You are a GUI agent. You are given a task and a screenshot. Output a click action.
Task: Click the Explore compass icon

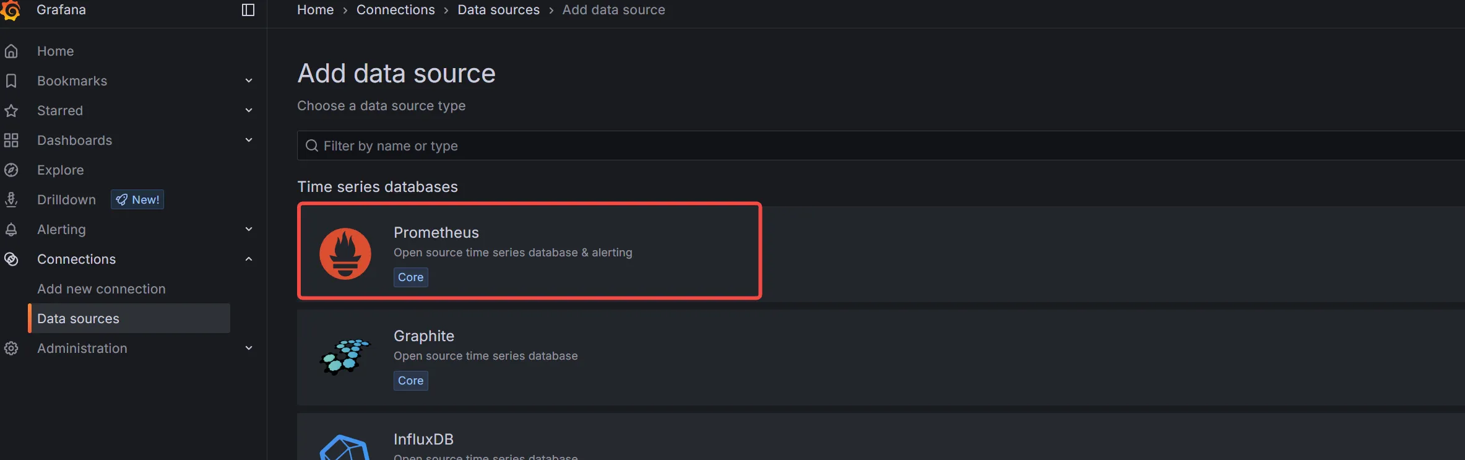[x=11, y=170]
